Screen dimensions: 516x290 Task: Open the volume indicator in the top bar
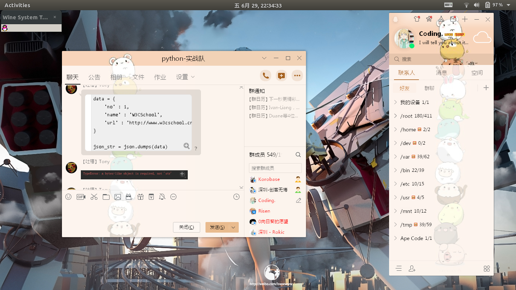[x=476, y=5]
